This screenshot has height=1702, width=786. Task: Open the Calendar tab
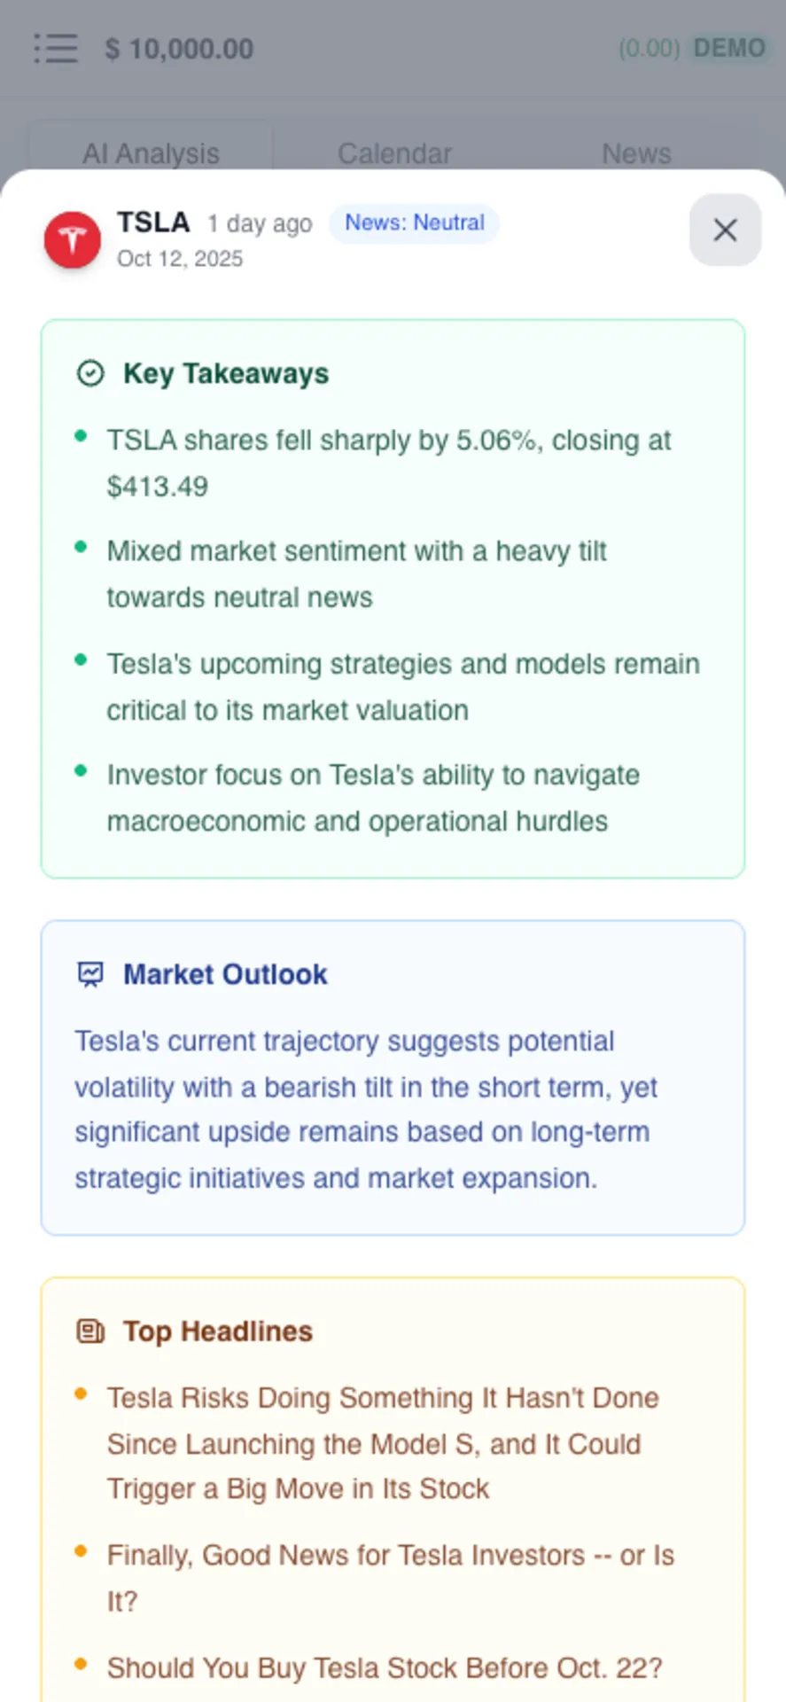tap(394, 153)
